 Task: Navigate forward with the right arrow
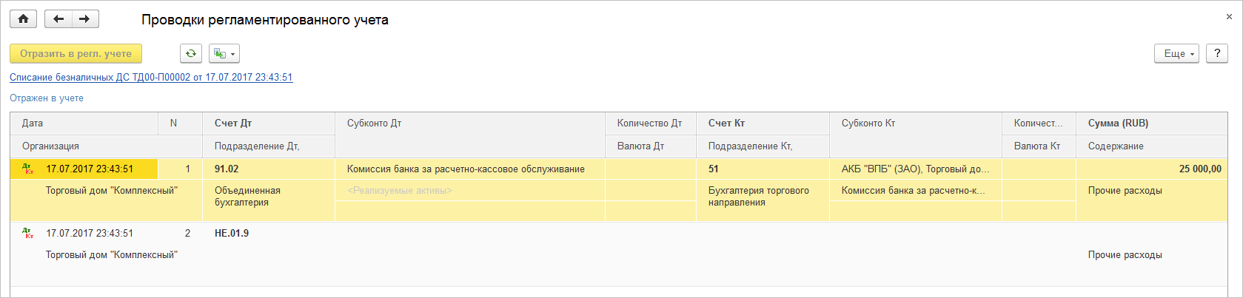(x=85, y=19)
